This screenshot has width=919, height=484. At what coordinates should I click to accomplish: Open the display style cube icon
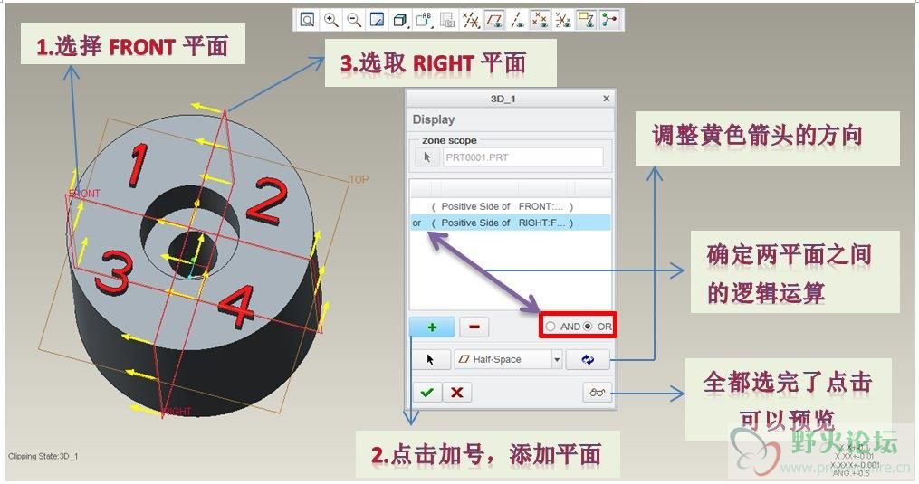click(400, 21)
